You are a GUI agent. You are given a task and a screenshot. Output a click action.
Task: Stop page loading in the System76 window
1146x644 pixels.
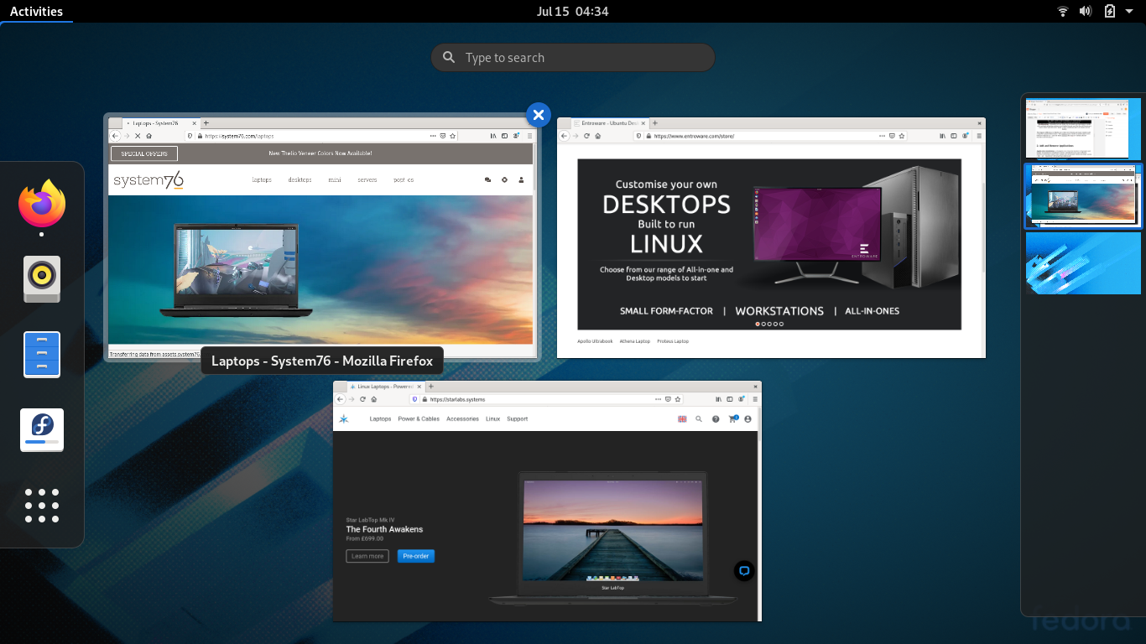pyautogui.click(x=138, y=136)
